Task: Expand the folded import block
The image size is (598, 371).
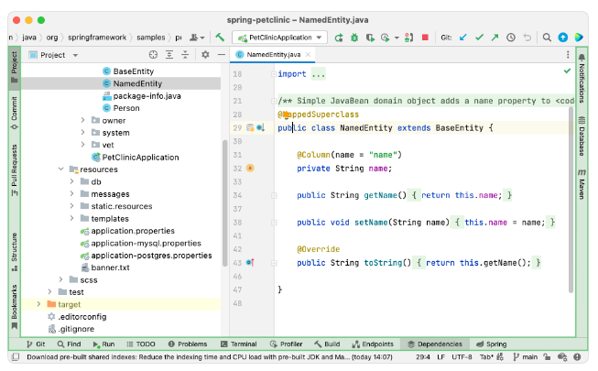Action: coord(274,74)
